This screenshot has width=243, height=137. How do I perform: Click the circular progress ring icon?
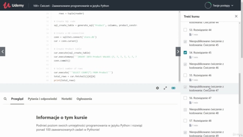point(208,5)
